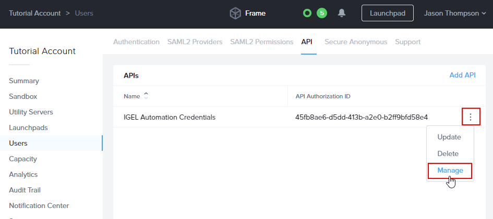Image resolution: width=493 pixels, height=219 pixels.
Task: Click the APIs panel heading
Action: coord(131,75)
